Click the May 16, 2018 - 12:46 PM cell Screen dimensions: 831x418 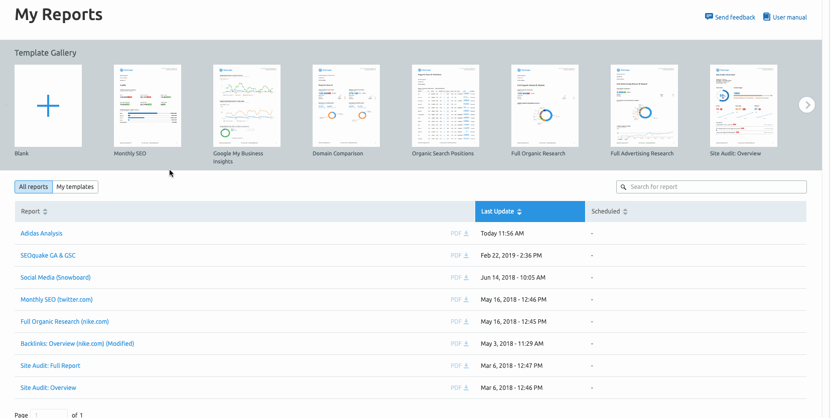513,300
